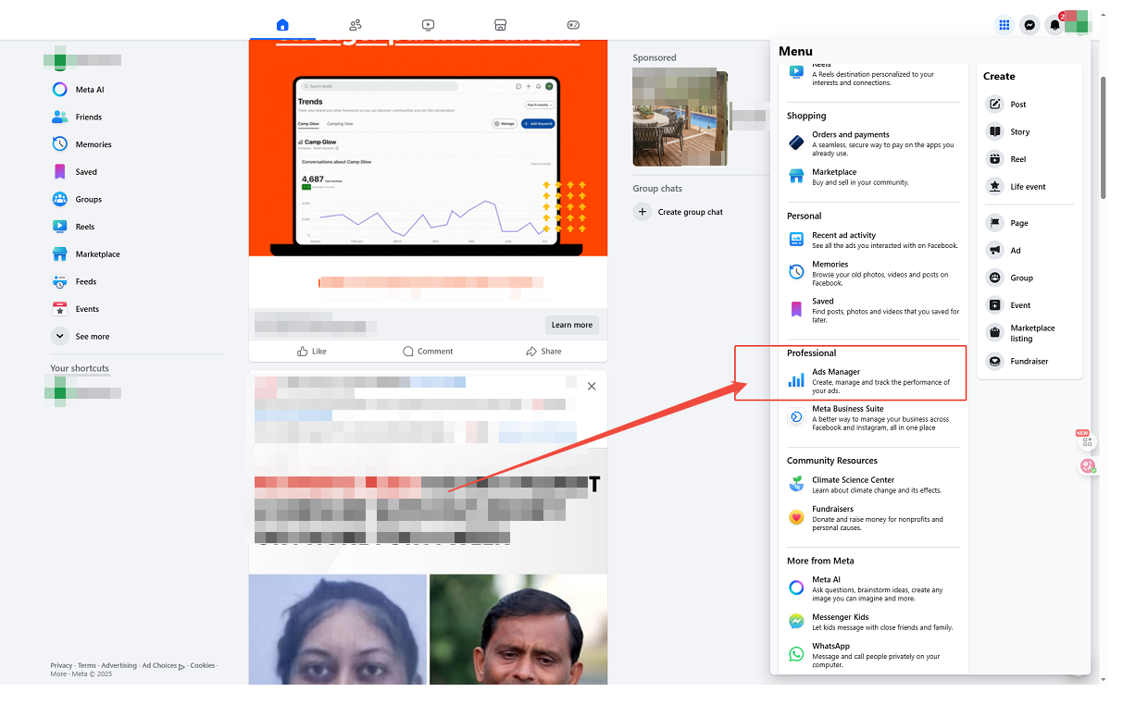
Task: Open Meta Business Suite menu item
Action: click(x=847, y=409)
